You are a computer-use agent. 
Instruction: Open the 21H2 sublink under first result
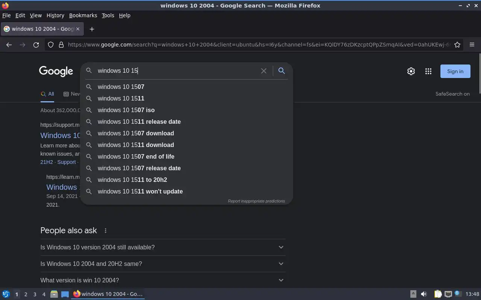pos(47,162)
